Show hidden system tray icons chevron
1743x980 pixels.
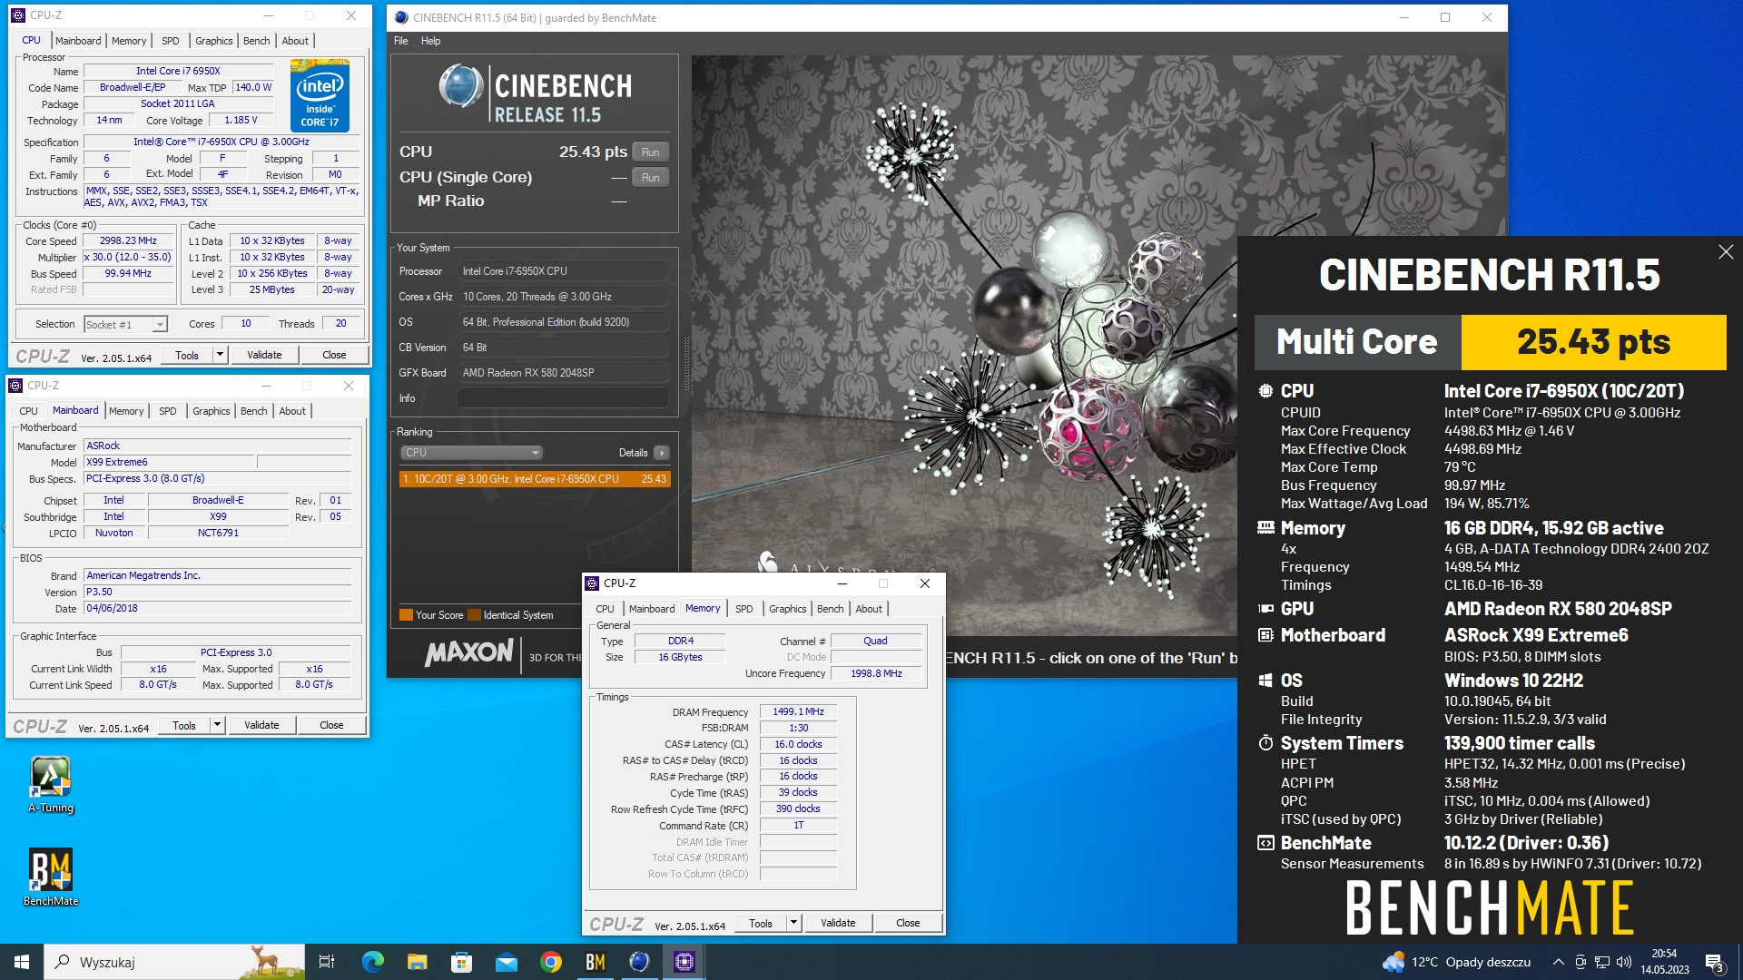click(x=1558, y=962)
